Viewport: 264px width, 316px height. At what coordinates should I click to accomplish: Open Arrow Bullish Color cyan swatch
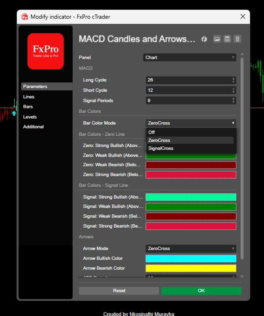pyautogui.click(x=191, y=258)
